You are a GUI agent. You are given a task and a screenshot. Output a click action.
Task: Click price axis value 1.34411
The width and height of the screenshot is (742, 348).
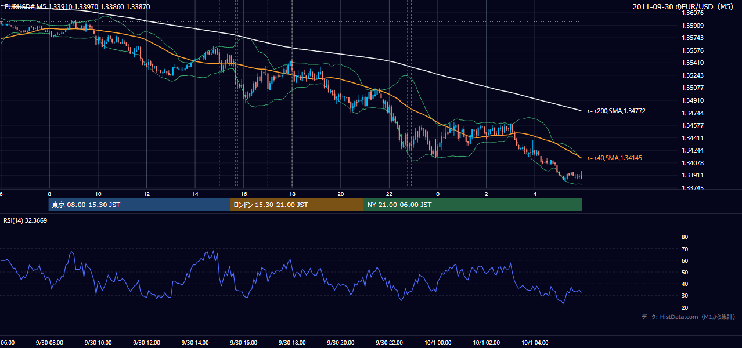tap(692, 138)
